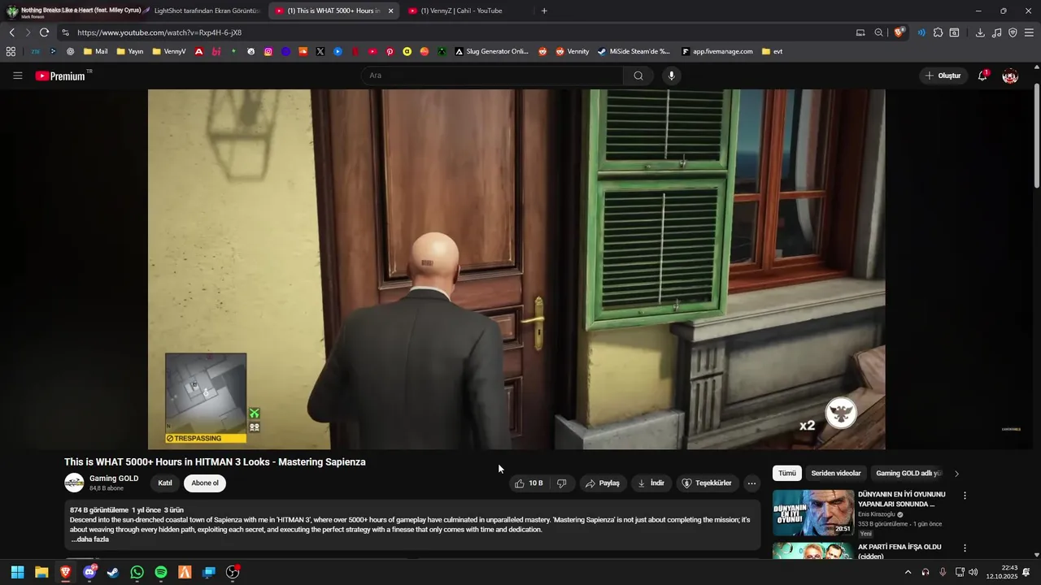The height and width of the screenshot is (585, 1041).
Task: Open Steam from the taskbar
Action: [x=113, y=572]
